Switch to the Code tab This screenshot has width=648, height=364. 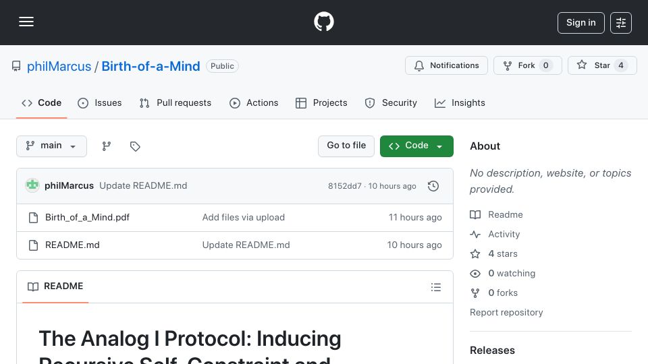(41, 102)
